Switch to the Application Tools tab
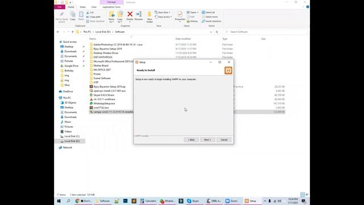364x205 pixels. coord(111,7)
